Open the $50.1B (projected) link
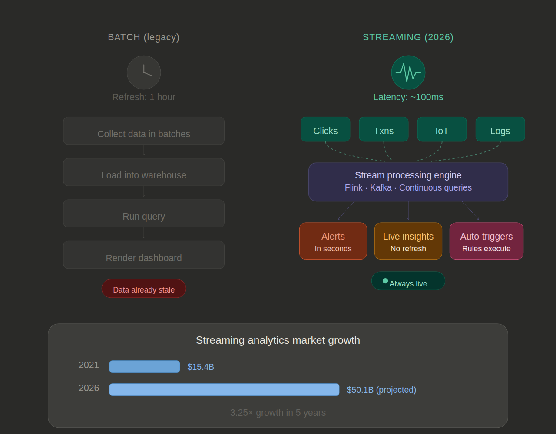Image resolution: width=556 pixels, height=434 pixels. coord(381,390)
